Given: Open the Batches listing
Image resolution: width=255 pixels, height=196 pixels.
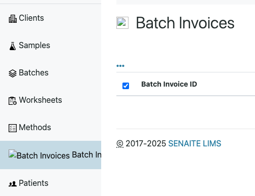Looking at the screenshot, I should 33,72.
